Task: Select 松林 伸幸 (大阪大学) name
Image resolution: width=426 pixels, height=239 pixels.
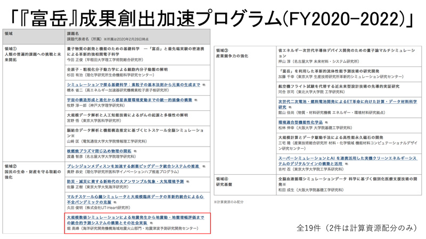Action: coord(315,127)
